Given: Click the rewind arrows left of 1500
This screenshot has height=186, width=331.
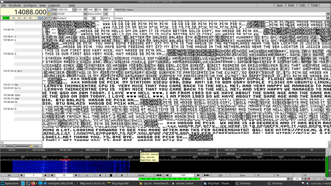Looking at the screenshot, I should pos(159,175).
